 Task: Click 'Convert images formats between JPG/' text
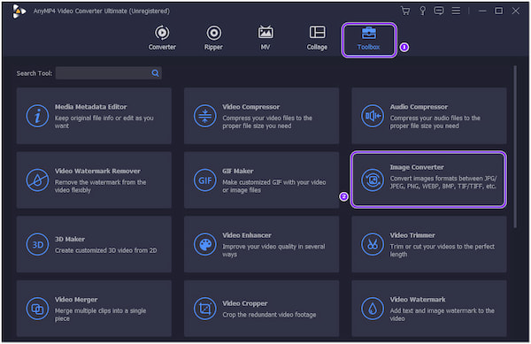[x=443, y=179]
